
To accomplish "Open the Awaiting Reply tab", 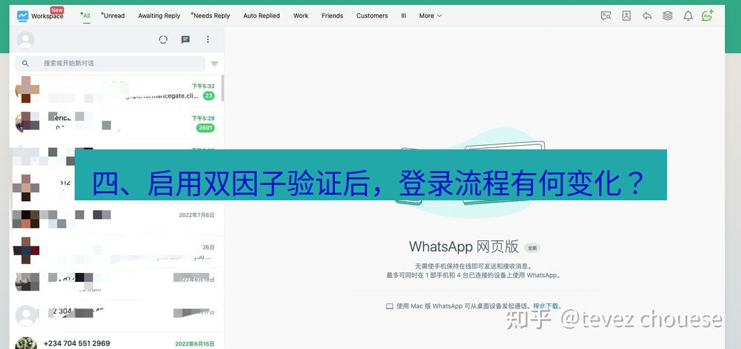I will [x=159, y=15].
